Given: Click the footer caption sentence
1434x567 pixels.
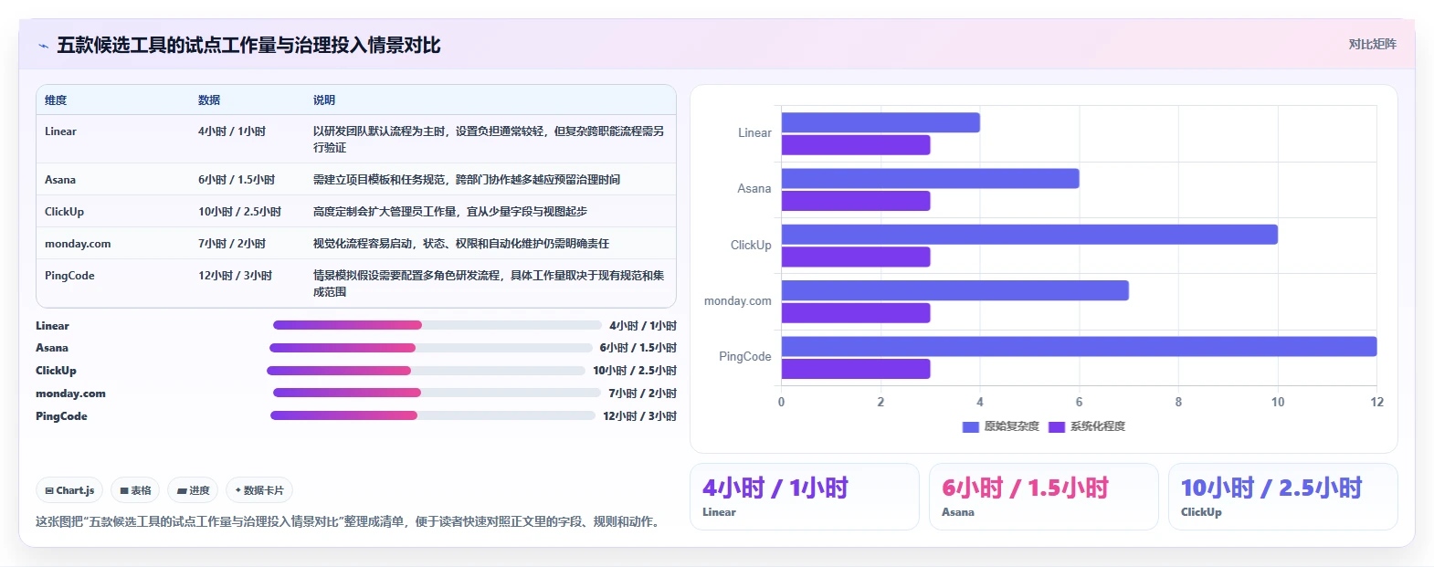Looking at the screenshot, I should click(x=350, y=521).
